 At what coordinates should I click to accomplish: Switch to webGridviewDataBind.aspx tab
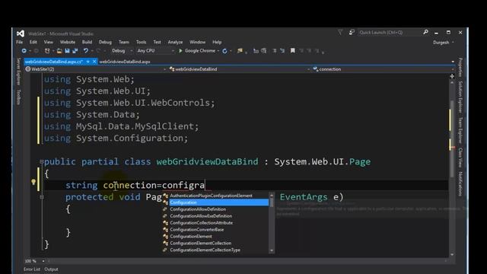coord(125,62)
